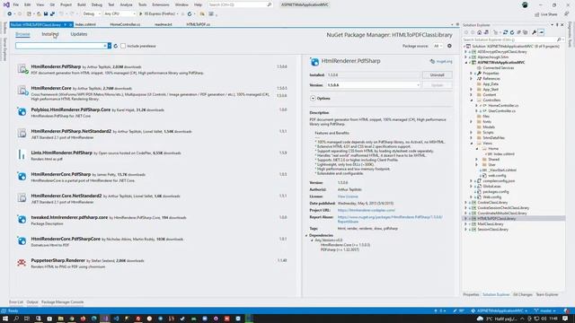Click the Linta.HtmlRenderer.PdfSharp package icon
The image size is (575, 323).
[x=22, y=155]
